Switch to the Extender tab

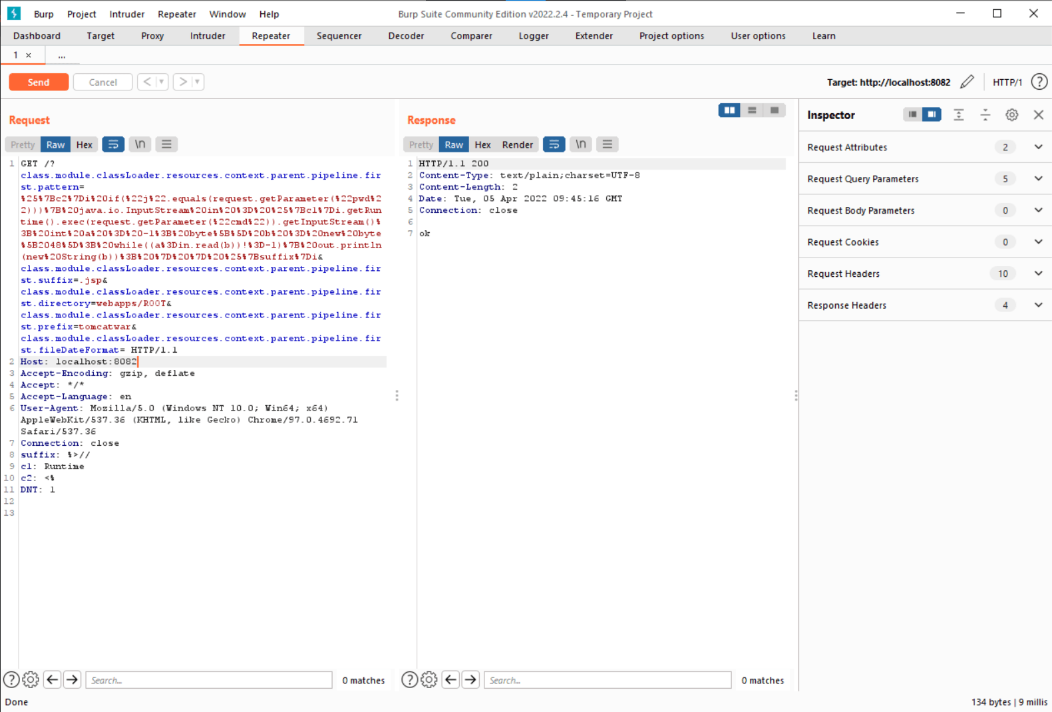tap(594, 36)
